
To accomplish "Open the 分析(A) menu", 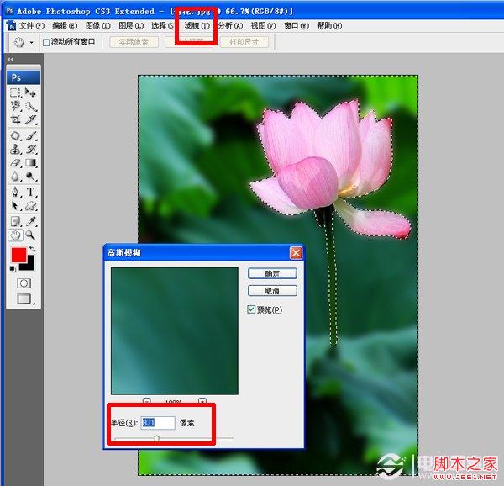I will point(230,25).
